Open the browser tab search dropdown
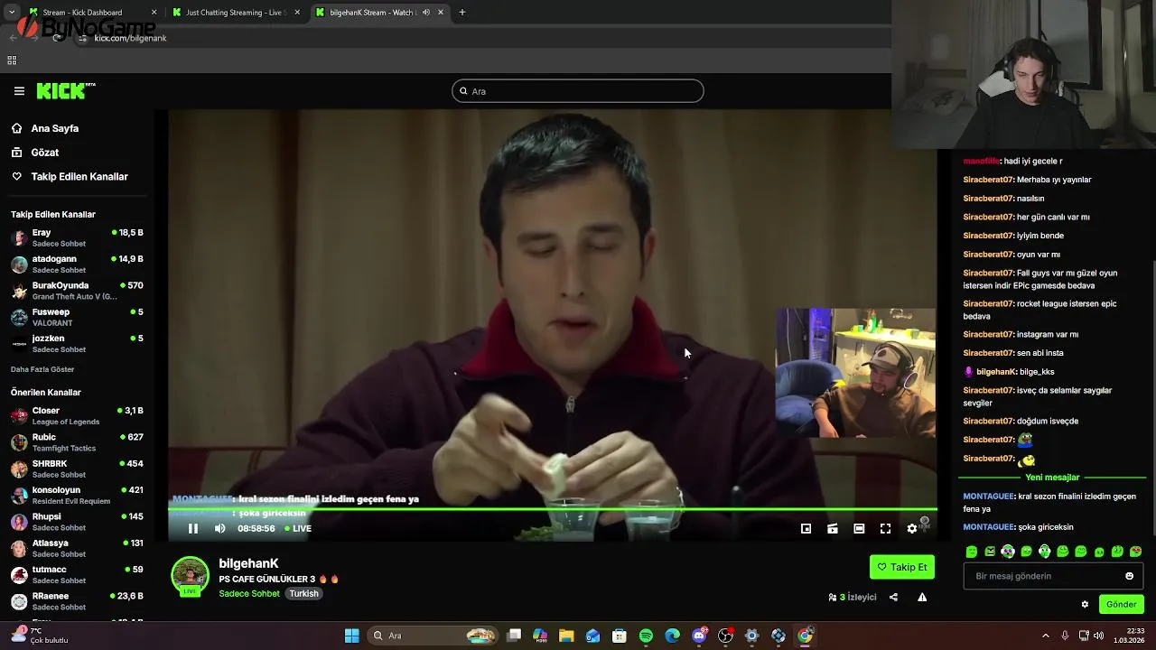Screen dimensions: 1156x650 11,13
